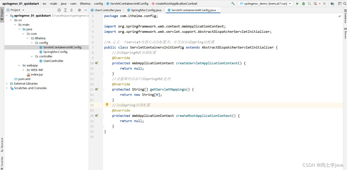Click createServletApplicationContext method name
The image size is (347, 170).
coord(207,63)
